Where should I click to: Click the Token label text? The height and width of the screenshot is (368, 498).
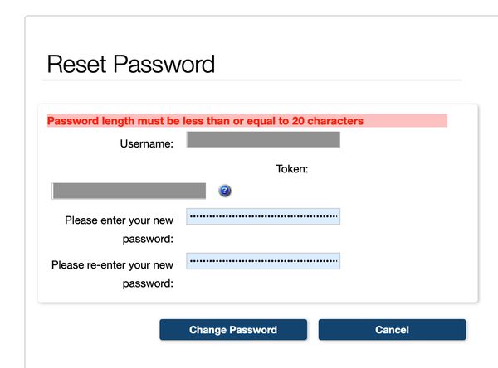click(292, 168)
